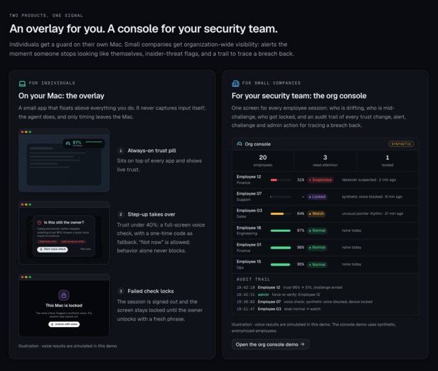438x371 pixels.
Task: Click 'Always-on trust pill' step heading
Action: click(x=151, y=151)
